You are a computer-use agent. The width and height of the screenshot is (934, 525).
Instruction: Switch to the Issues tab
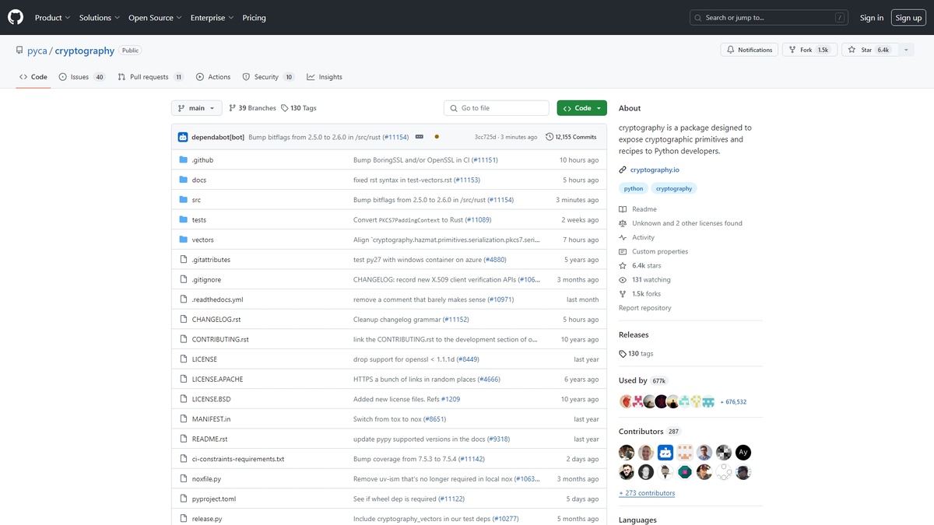coord(83,77)
